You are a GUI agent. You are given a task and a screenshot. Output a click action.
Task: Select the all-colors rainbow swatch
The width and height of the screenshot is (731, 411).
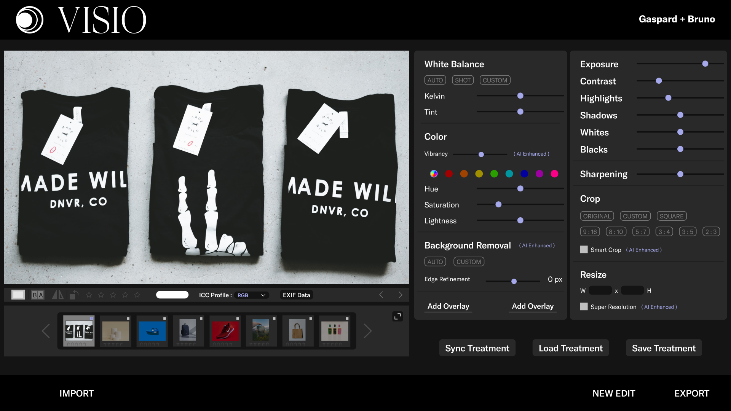434,174
